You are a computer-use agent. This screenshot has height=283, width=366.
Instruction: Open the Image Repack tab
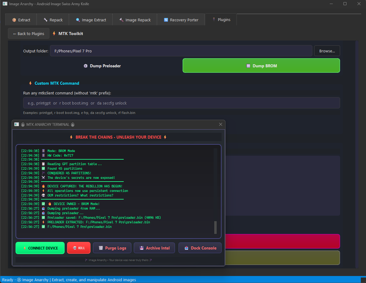(134, 19)
